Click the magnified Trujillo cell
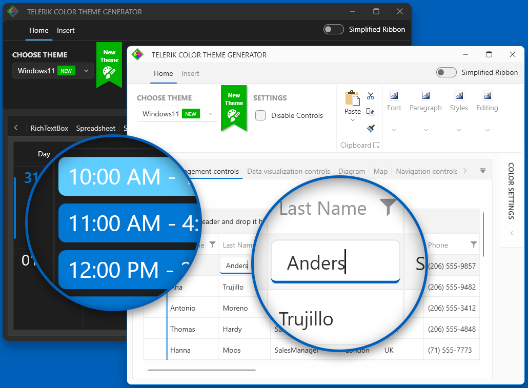 (306, 319)
